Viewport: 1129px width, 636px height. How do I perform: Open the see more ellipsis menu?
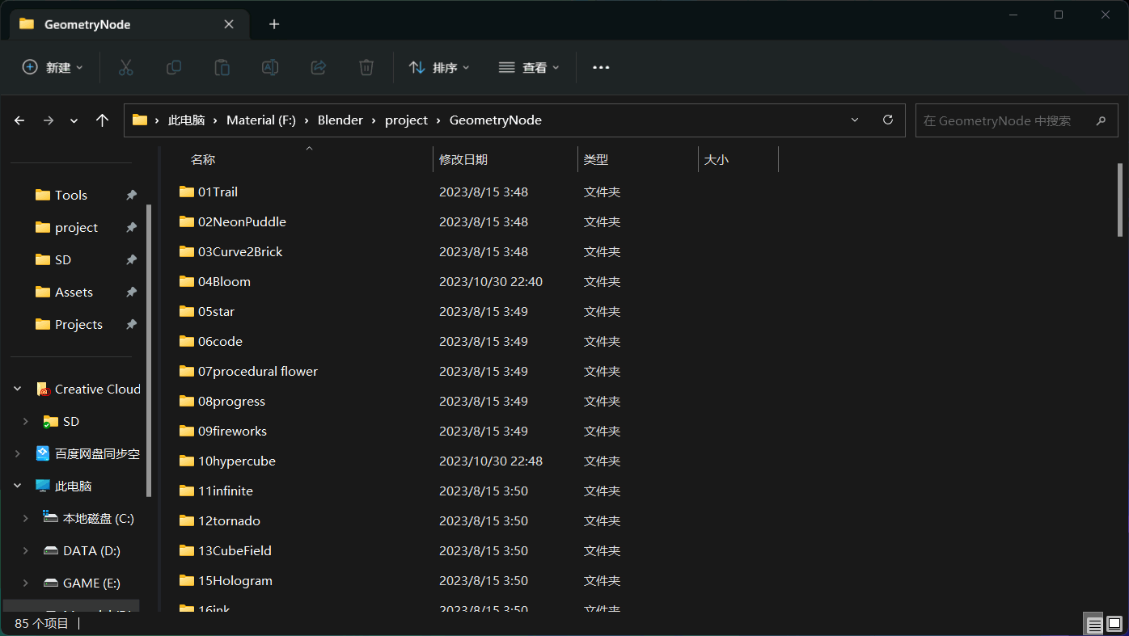point(601,68)
